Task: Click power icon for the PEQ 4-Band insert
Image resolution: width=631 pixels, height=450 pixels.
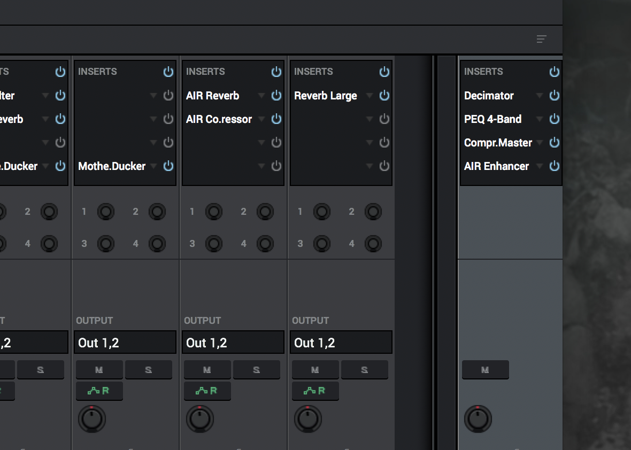Action: [555, 119]
